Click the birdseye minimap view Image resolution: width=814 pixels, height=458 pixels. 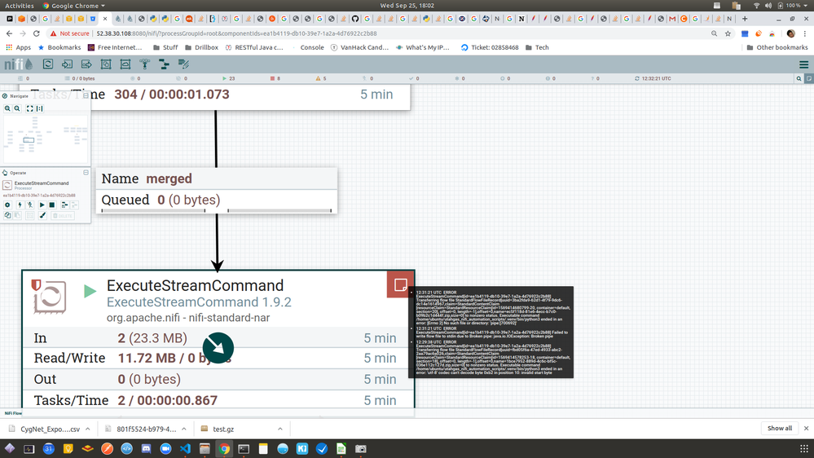click(46, 139)
